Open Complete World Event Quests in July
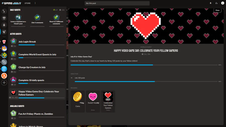Screen dimensions: 226x127 pos(37,55)
